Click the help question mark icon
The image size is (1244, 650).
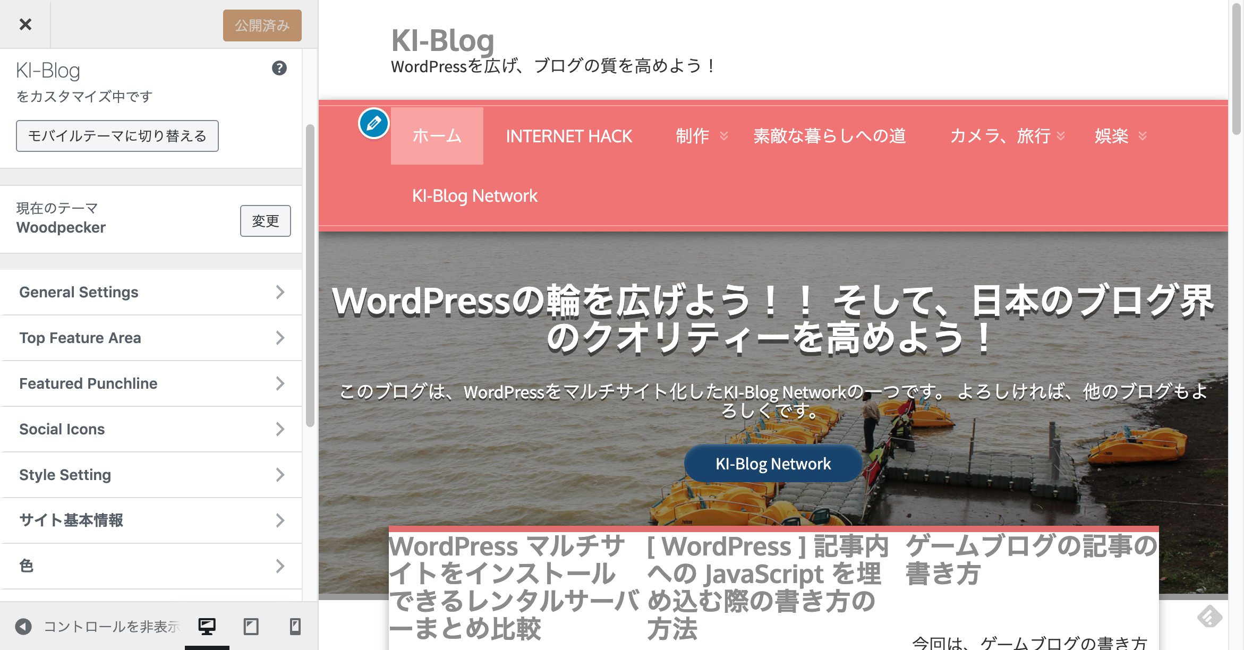[x=279, y=68]
